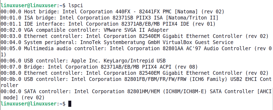The width and height of the screenshot is (273, 110).
Task: Click the 00:03.0 Ethernet controller line
Action: [134, 36]
